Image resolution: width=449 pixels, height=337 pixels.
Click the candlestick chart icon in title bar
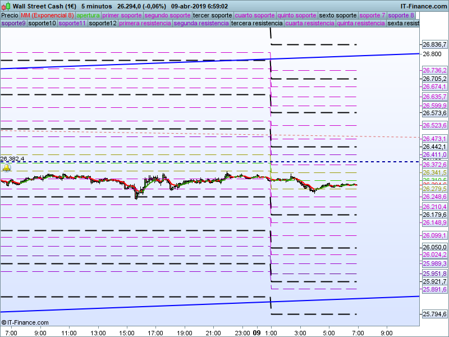pos(6,6)
